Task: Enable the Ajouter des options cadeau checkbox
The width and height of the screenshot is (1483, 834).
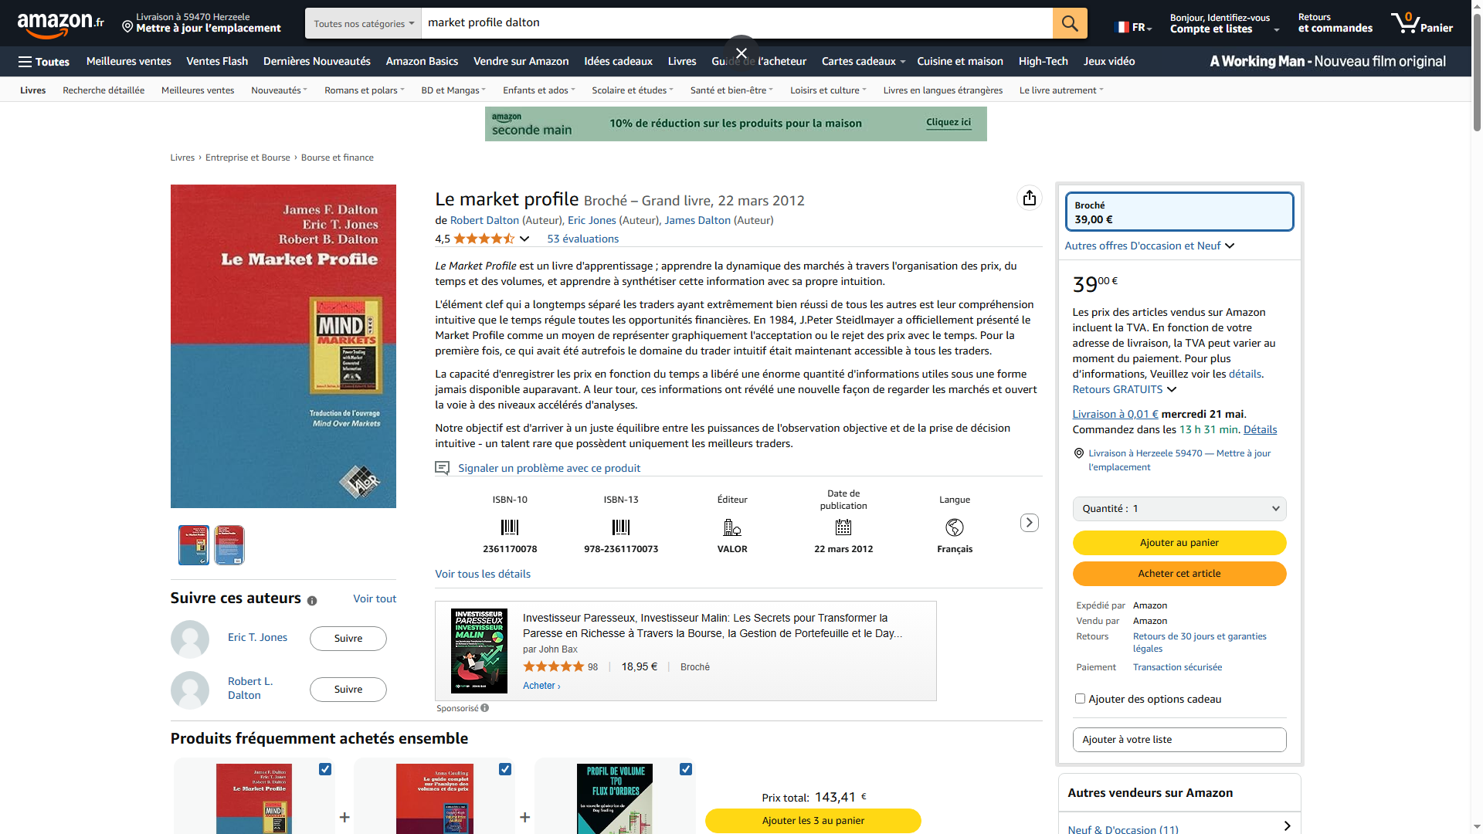Action: click(x=1080, y=699)
